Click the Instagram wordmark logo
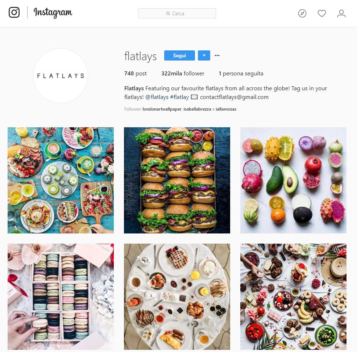The height and width of the screenshot is (352, 357). coord(53,13)
